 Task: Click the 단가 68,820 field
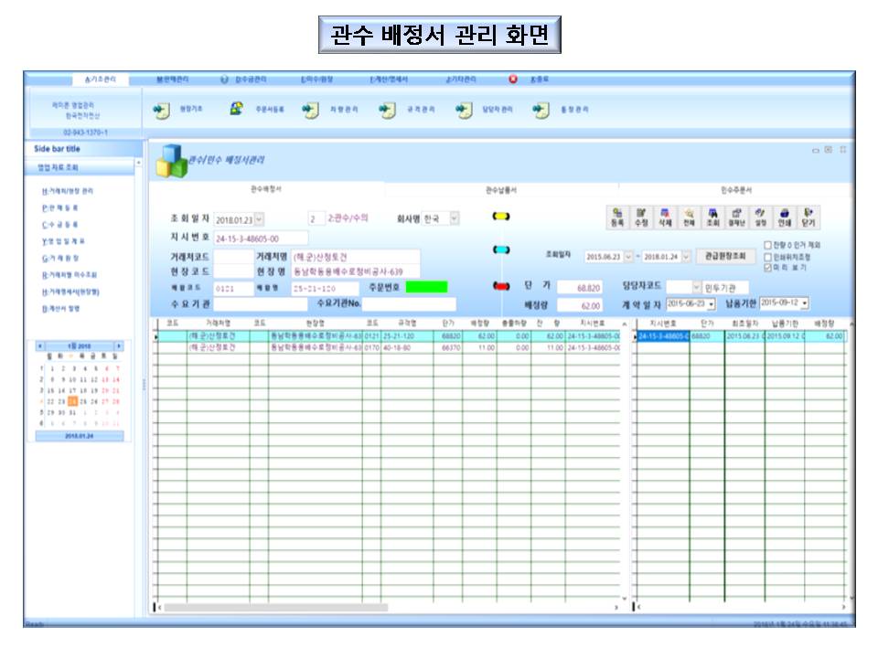(580, 288)
